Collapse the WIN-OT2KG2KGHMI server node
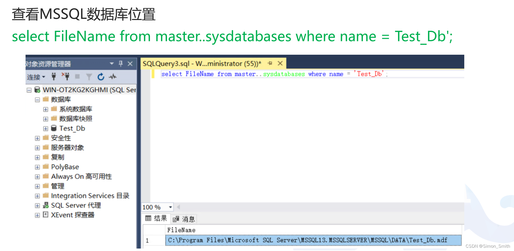514x251 pixels. point(29,90)
